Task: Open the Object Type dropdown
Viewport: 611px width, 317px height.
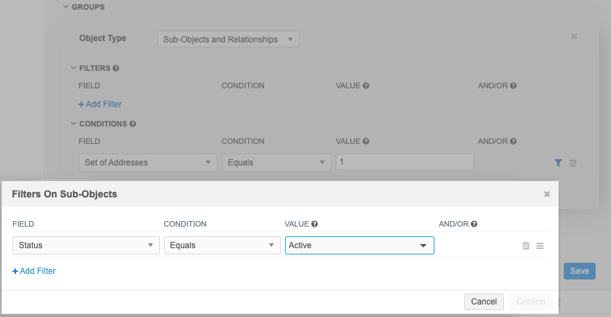Action: point(228,40)
